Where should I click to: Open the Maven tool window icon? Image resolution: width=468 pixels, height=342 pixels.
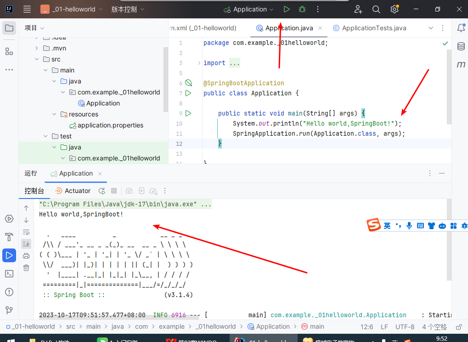[461, 64]
